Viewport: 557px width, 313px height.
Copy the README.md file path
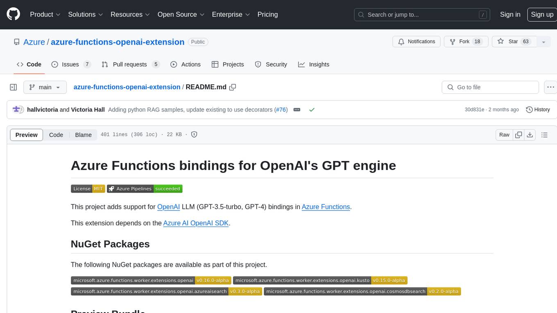coord(233,87)
